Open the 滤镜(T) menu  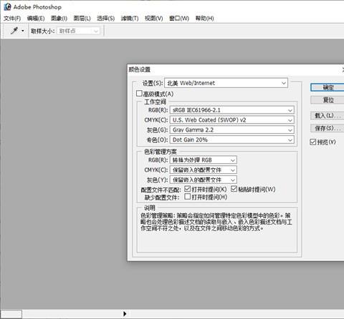pos(130,19)
